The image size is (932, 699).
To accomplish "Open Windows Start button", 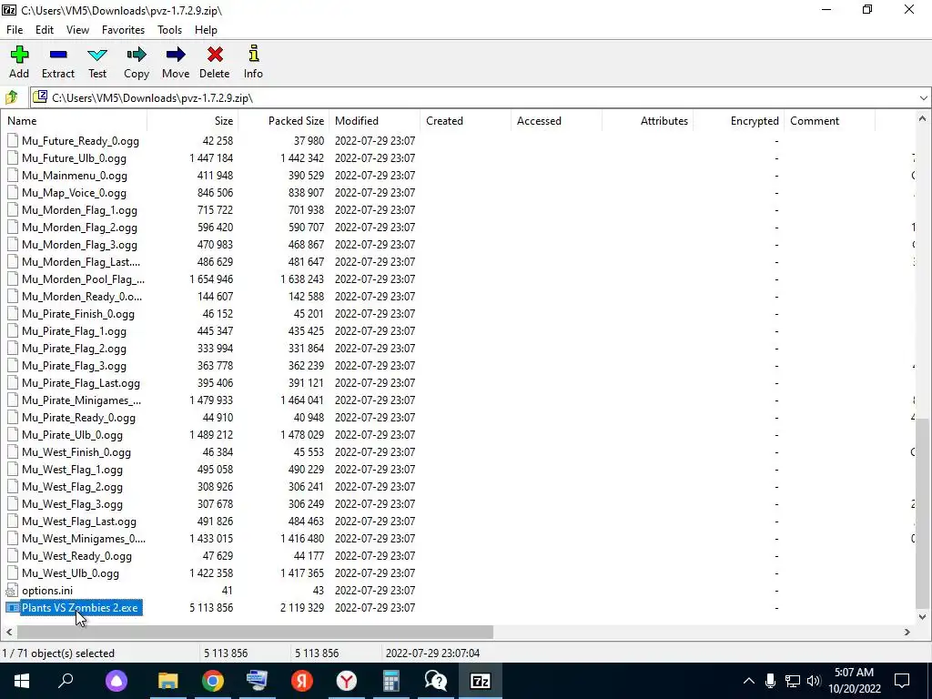I will (22, 681).
